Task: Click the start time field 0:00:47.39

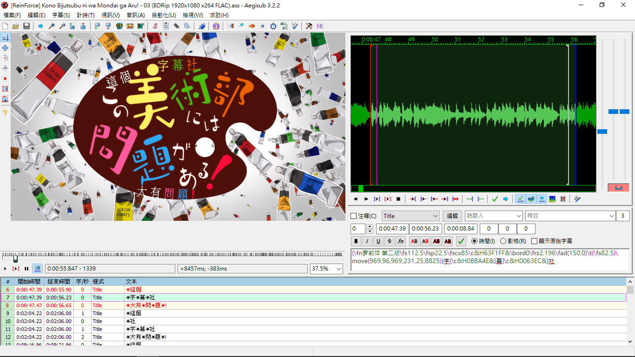Action: [392, 229]
